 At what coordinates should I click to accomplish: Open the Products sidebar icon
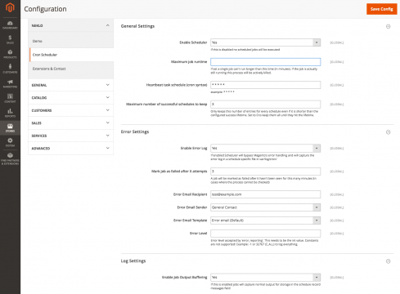click(10, 54)
